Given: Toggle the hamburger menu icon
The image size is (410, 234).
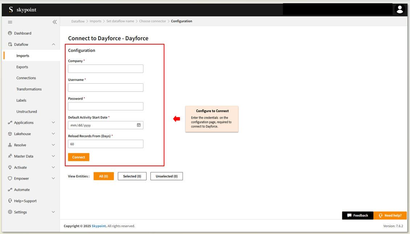Looking at the screenshot, I should click(10, 22).
